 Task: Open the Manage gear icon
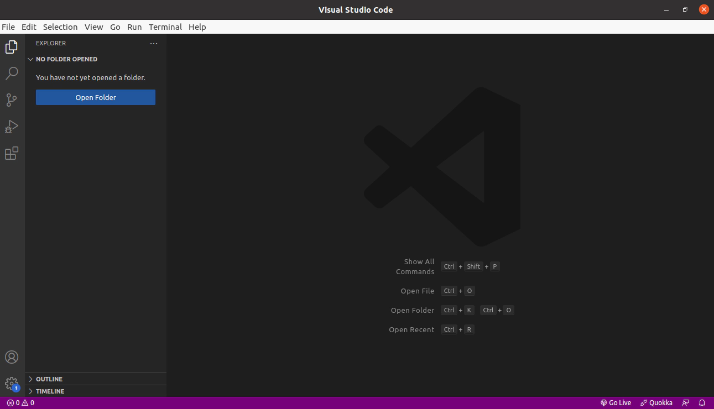(x=12, y=384)
